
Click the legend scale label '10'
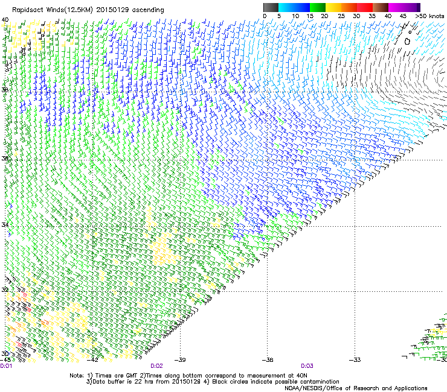pyautogui.click(x=295, y=16)
